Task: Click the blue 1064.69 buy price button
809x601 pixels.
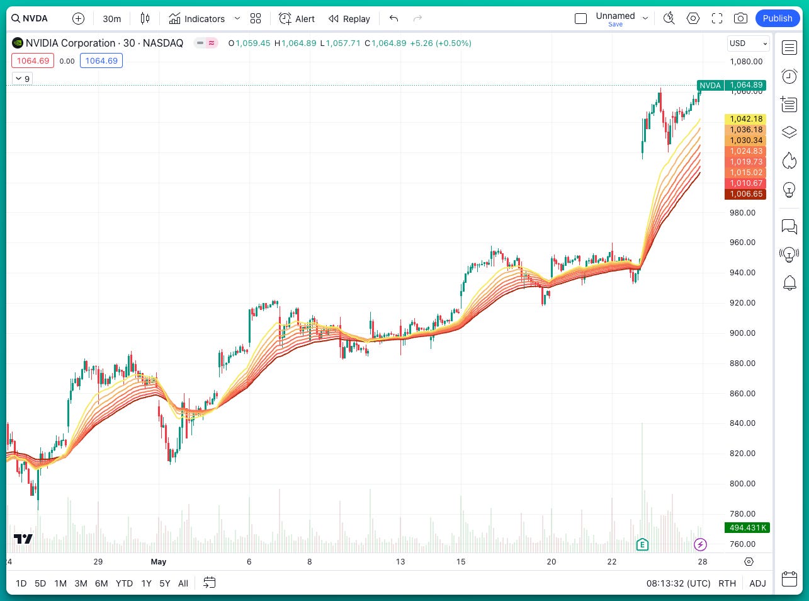Action: [x=101, y=61]
